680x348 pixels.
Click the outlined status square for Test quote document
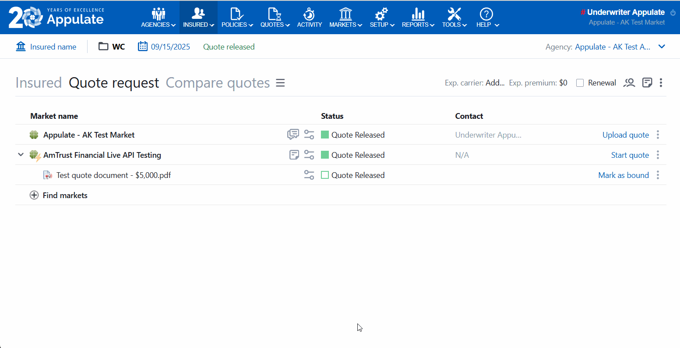(x=325, y=175)
